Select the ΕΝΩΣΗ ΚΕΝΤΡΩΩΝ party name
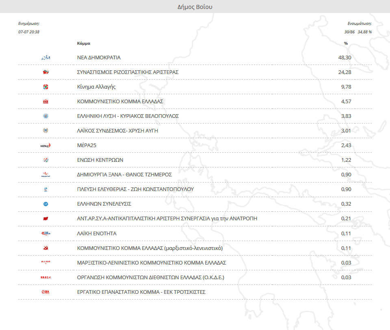This screenshot has width=390, height=330. [x=100, y=160]
